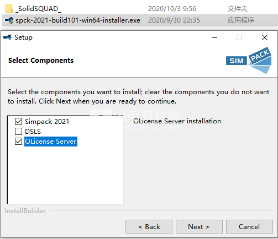
Task: Enable the DSLS component checkbox
Action: tap(19, 131)
